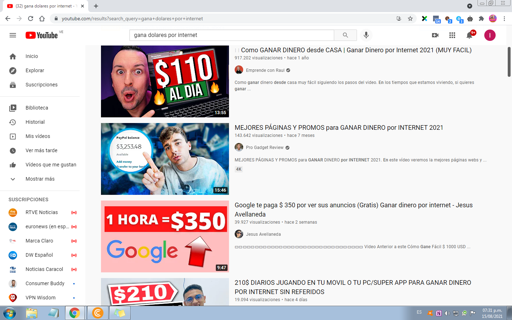The image size is (512, 320).
Task: Go to the YouTube home logo
Action: [42, 35]
